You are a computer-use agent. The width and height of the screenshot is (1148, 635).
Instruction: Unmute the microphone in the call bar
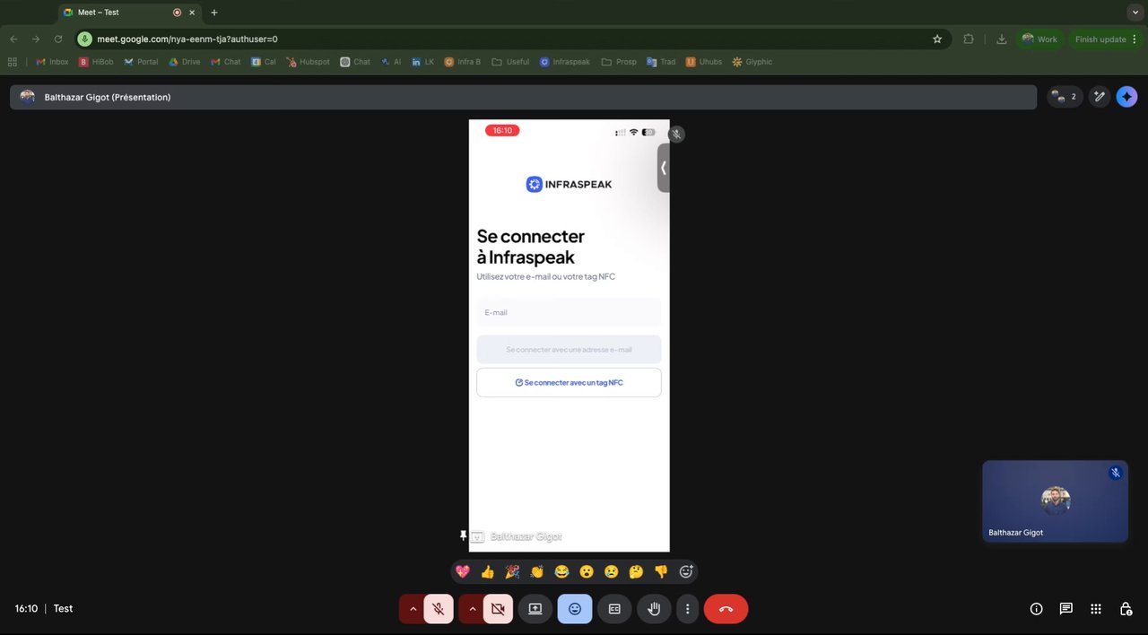[438, 608]
